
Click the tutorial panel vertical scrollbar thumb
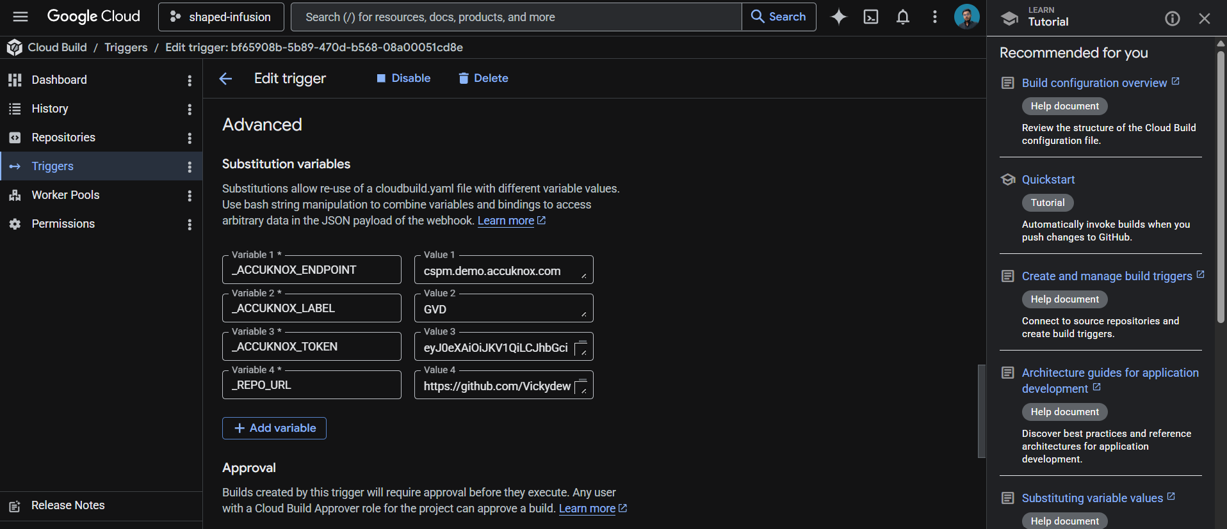click(x=1221, y=186)
